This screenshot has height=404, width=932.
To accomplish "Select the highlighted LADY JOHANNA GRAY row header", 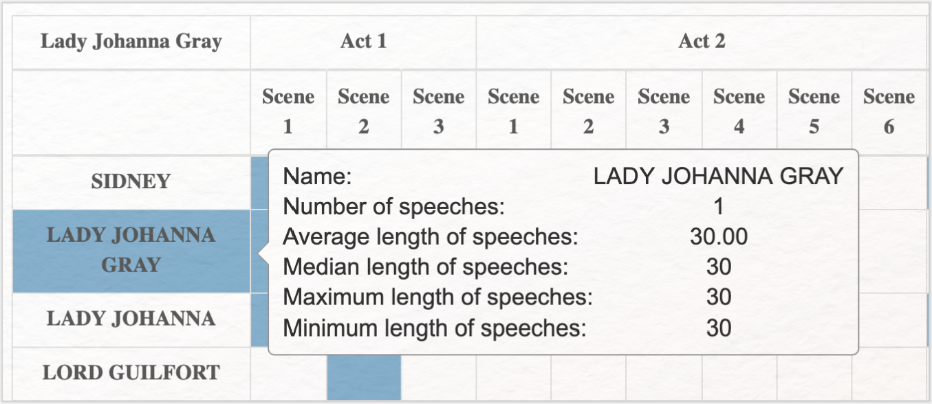I will tap(131, 251).
